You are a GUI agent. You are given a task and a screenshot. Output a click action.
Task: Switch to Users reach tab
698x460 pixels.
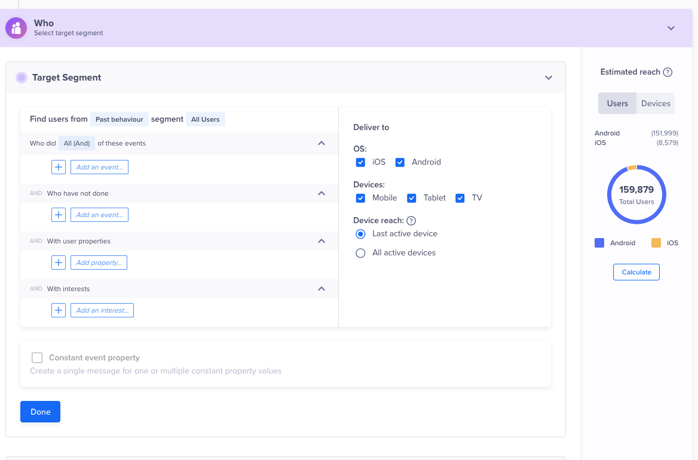pos(617,103)
